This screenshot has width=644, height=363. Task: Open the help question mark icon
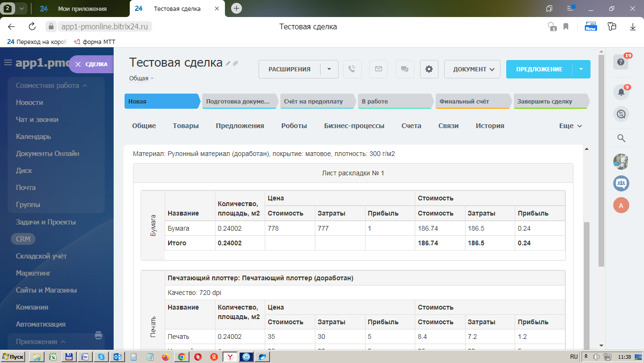coord(621,62)
